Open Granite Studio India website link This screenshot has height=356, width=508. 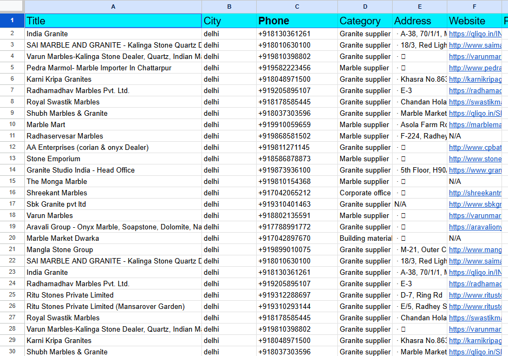[475, 170]
